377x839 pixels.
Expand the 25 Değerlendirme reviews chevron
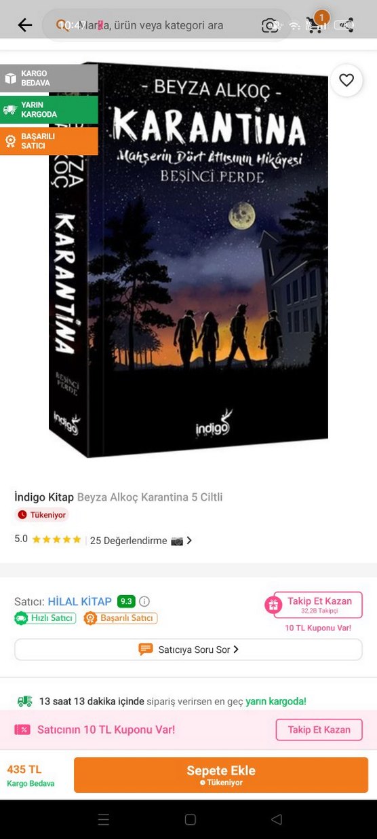click(x=189, y=541)
